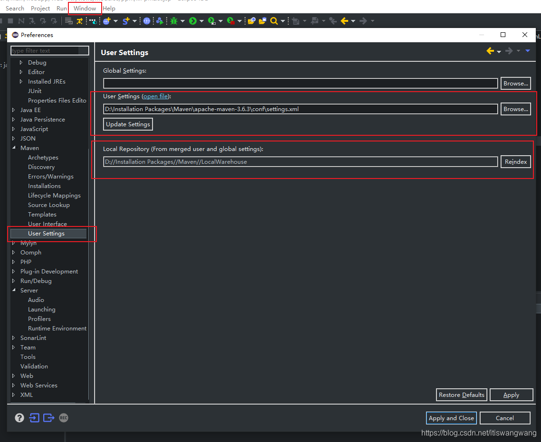Click the yellow step filters toolbar icon

80,21
